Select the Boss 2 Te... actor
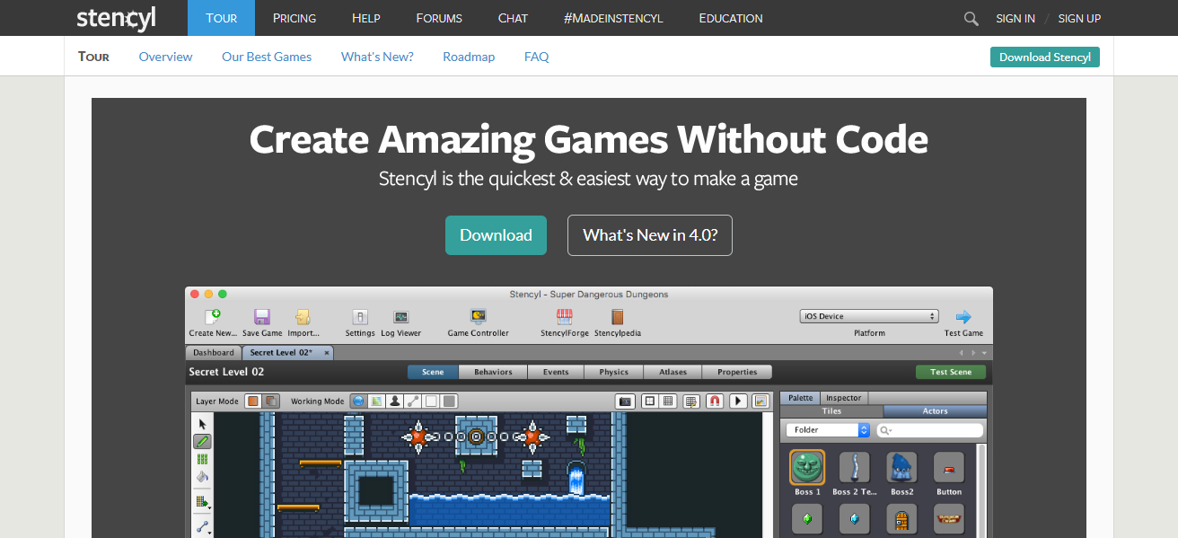Image resolution: width=1178 pixels, height=538 pixels. coord(854,468)
